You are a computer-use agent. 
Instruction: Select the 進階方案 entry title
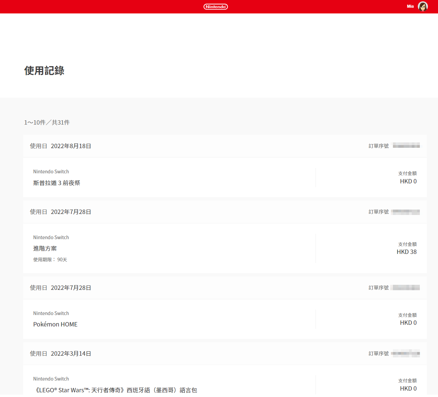tap(45, 249)
